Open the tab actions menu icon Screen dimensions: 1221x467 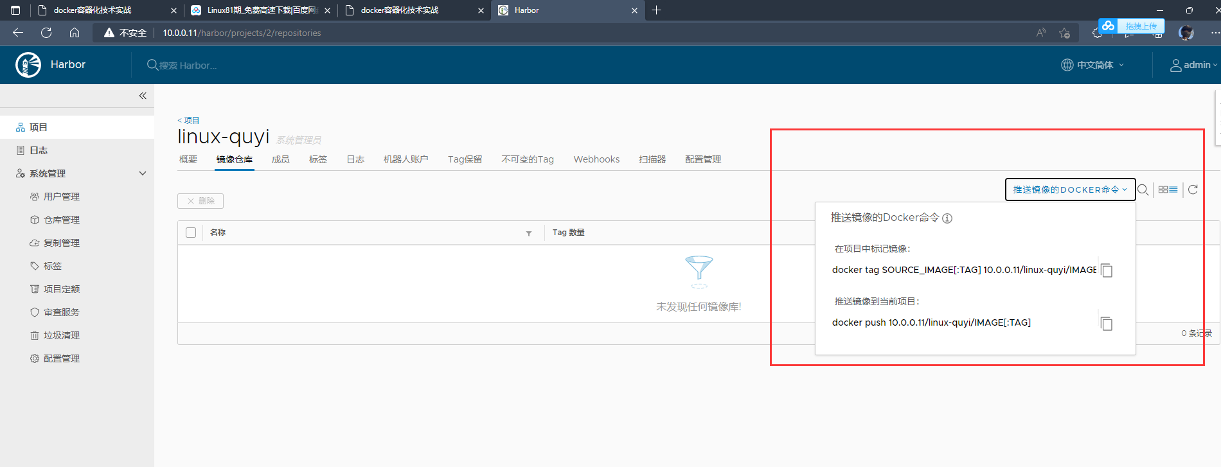(16, 10)
